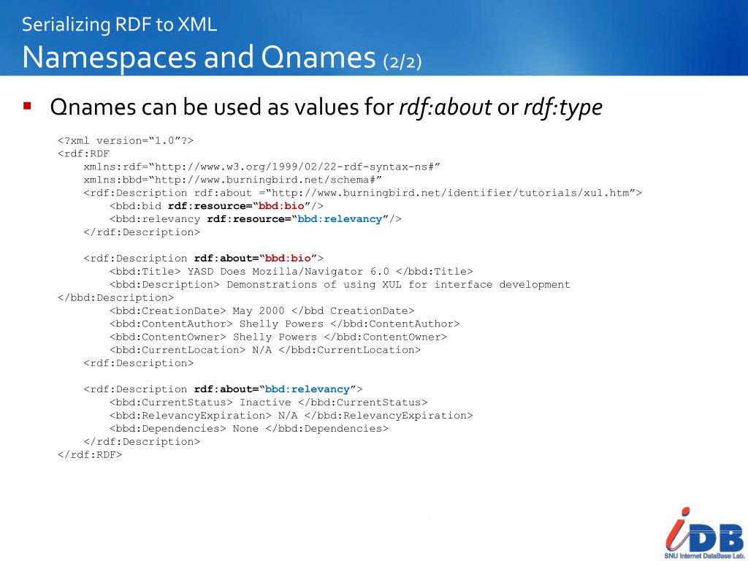Click the 'Namespaces and Qnames' slide title
This screenshot has height=561, width=748.
click(199, 57)
